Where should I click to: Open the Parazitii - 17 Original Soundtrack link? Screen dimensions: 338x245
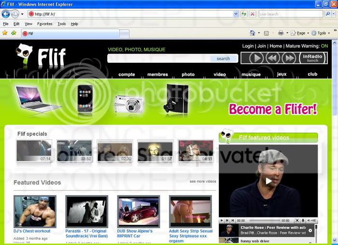pos(86,233)
